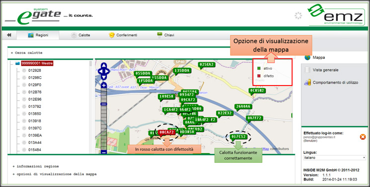Viewport: 370px width, 187px height.
Task: Click the red 08CA72 defective marker
Action: coord(166,133)
